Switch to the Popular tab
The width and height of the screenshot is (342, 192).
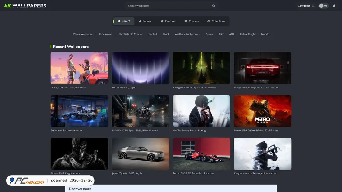[x=145, y=21]
